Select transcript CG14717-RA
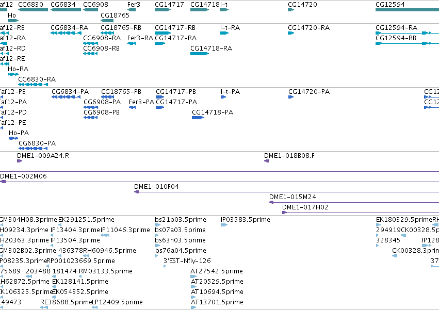This screenshot has height=310, width=439. click(160, 43)
